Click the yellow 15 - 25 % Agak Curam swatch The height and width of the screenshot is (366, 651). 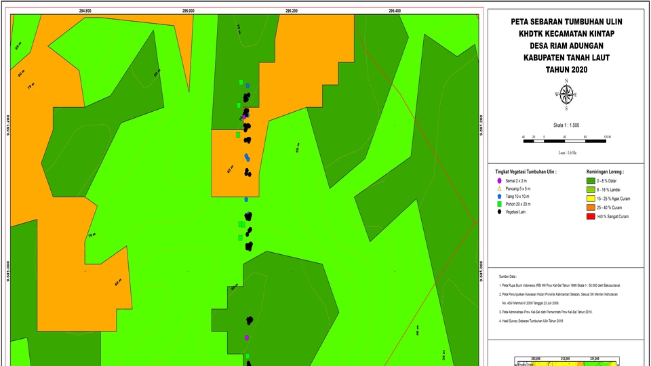590,199
